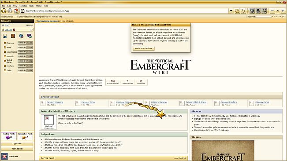Click the Weapons counter box
Viewport: 287px width, 161px height.
point(25,43)
